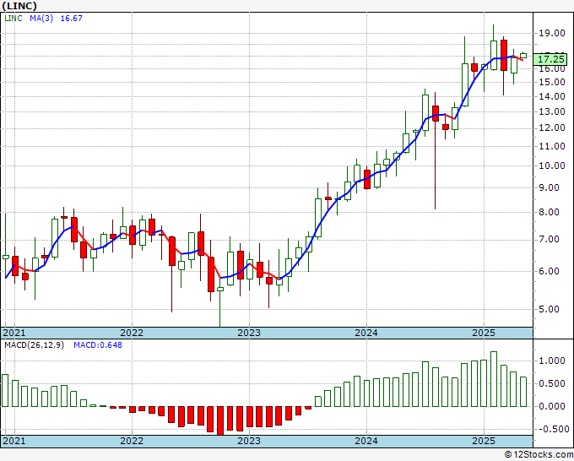This screenshot has height=461, width=574.
Task: Click the tallest green MACD bar in early 2025
Action: point(494,379)
